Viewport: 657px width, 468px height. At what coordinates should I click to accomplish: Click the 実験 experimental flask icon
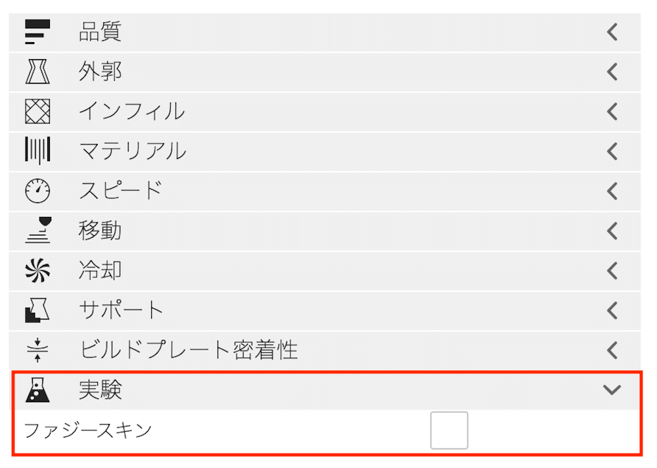click(37, 390)
